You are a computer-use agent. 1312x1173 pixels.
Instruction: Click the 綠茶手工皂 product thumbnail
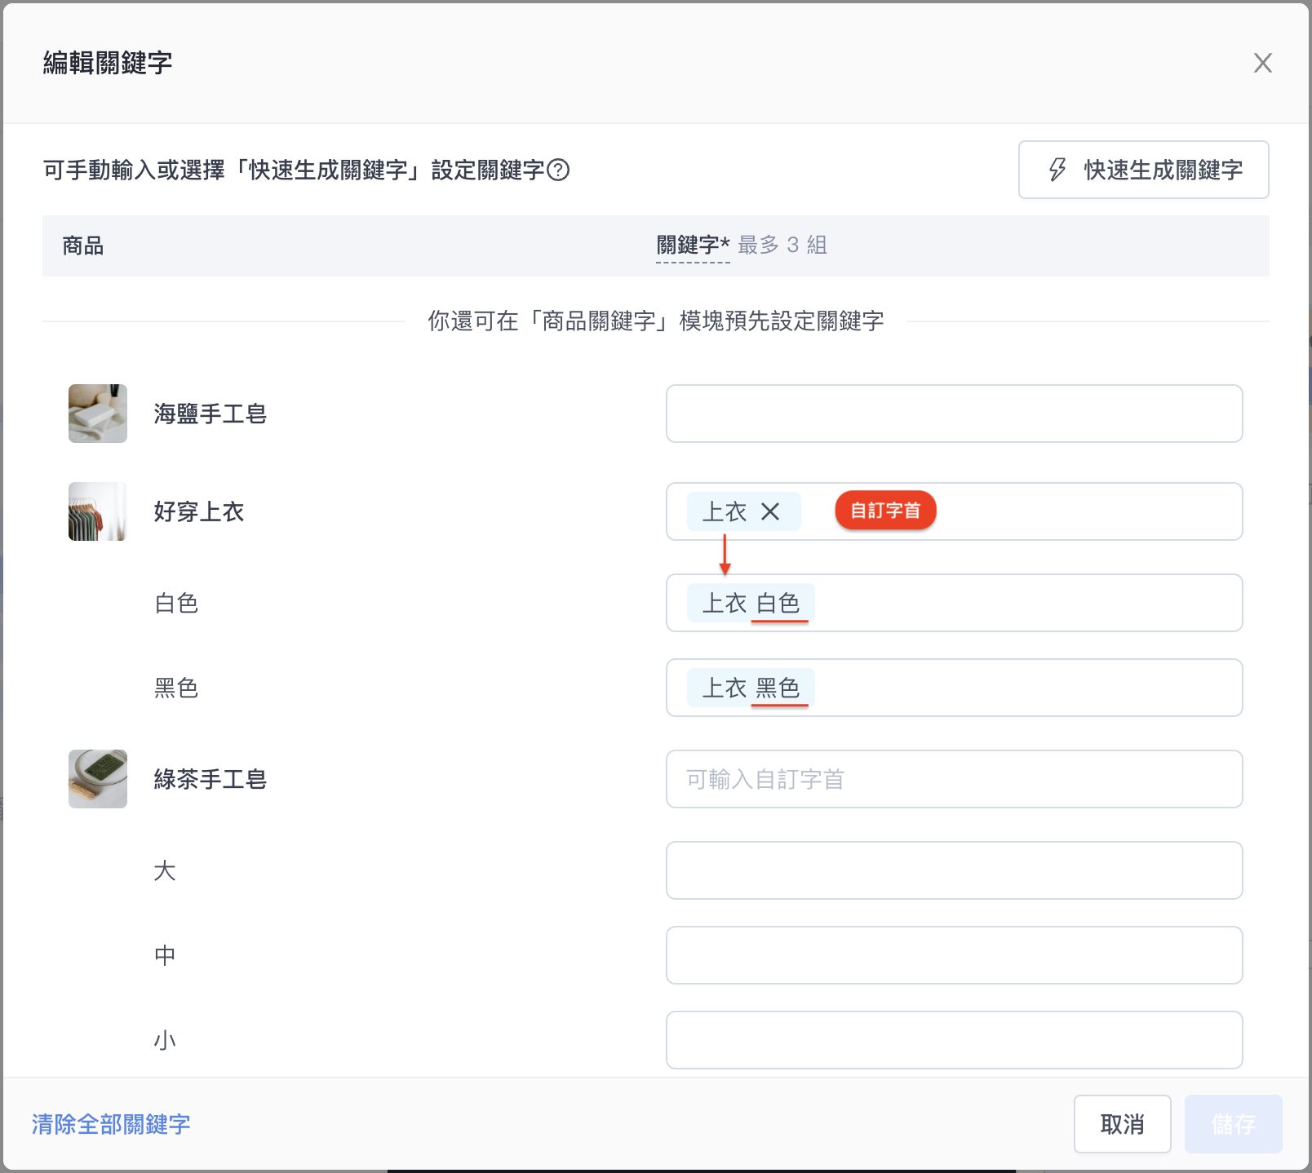click(x=98, y=779)
